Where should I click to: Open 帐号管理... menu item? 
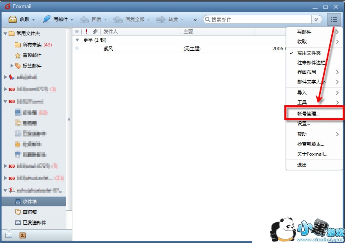click(314, 114)
